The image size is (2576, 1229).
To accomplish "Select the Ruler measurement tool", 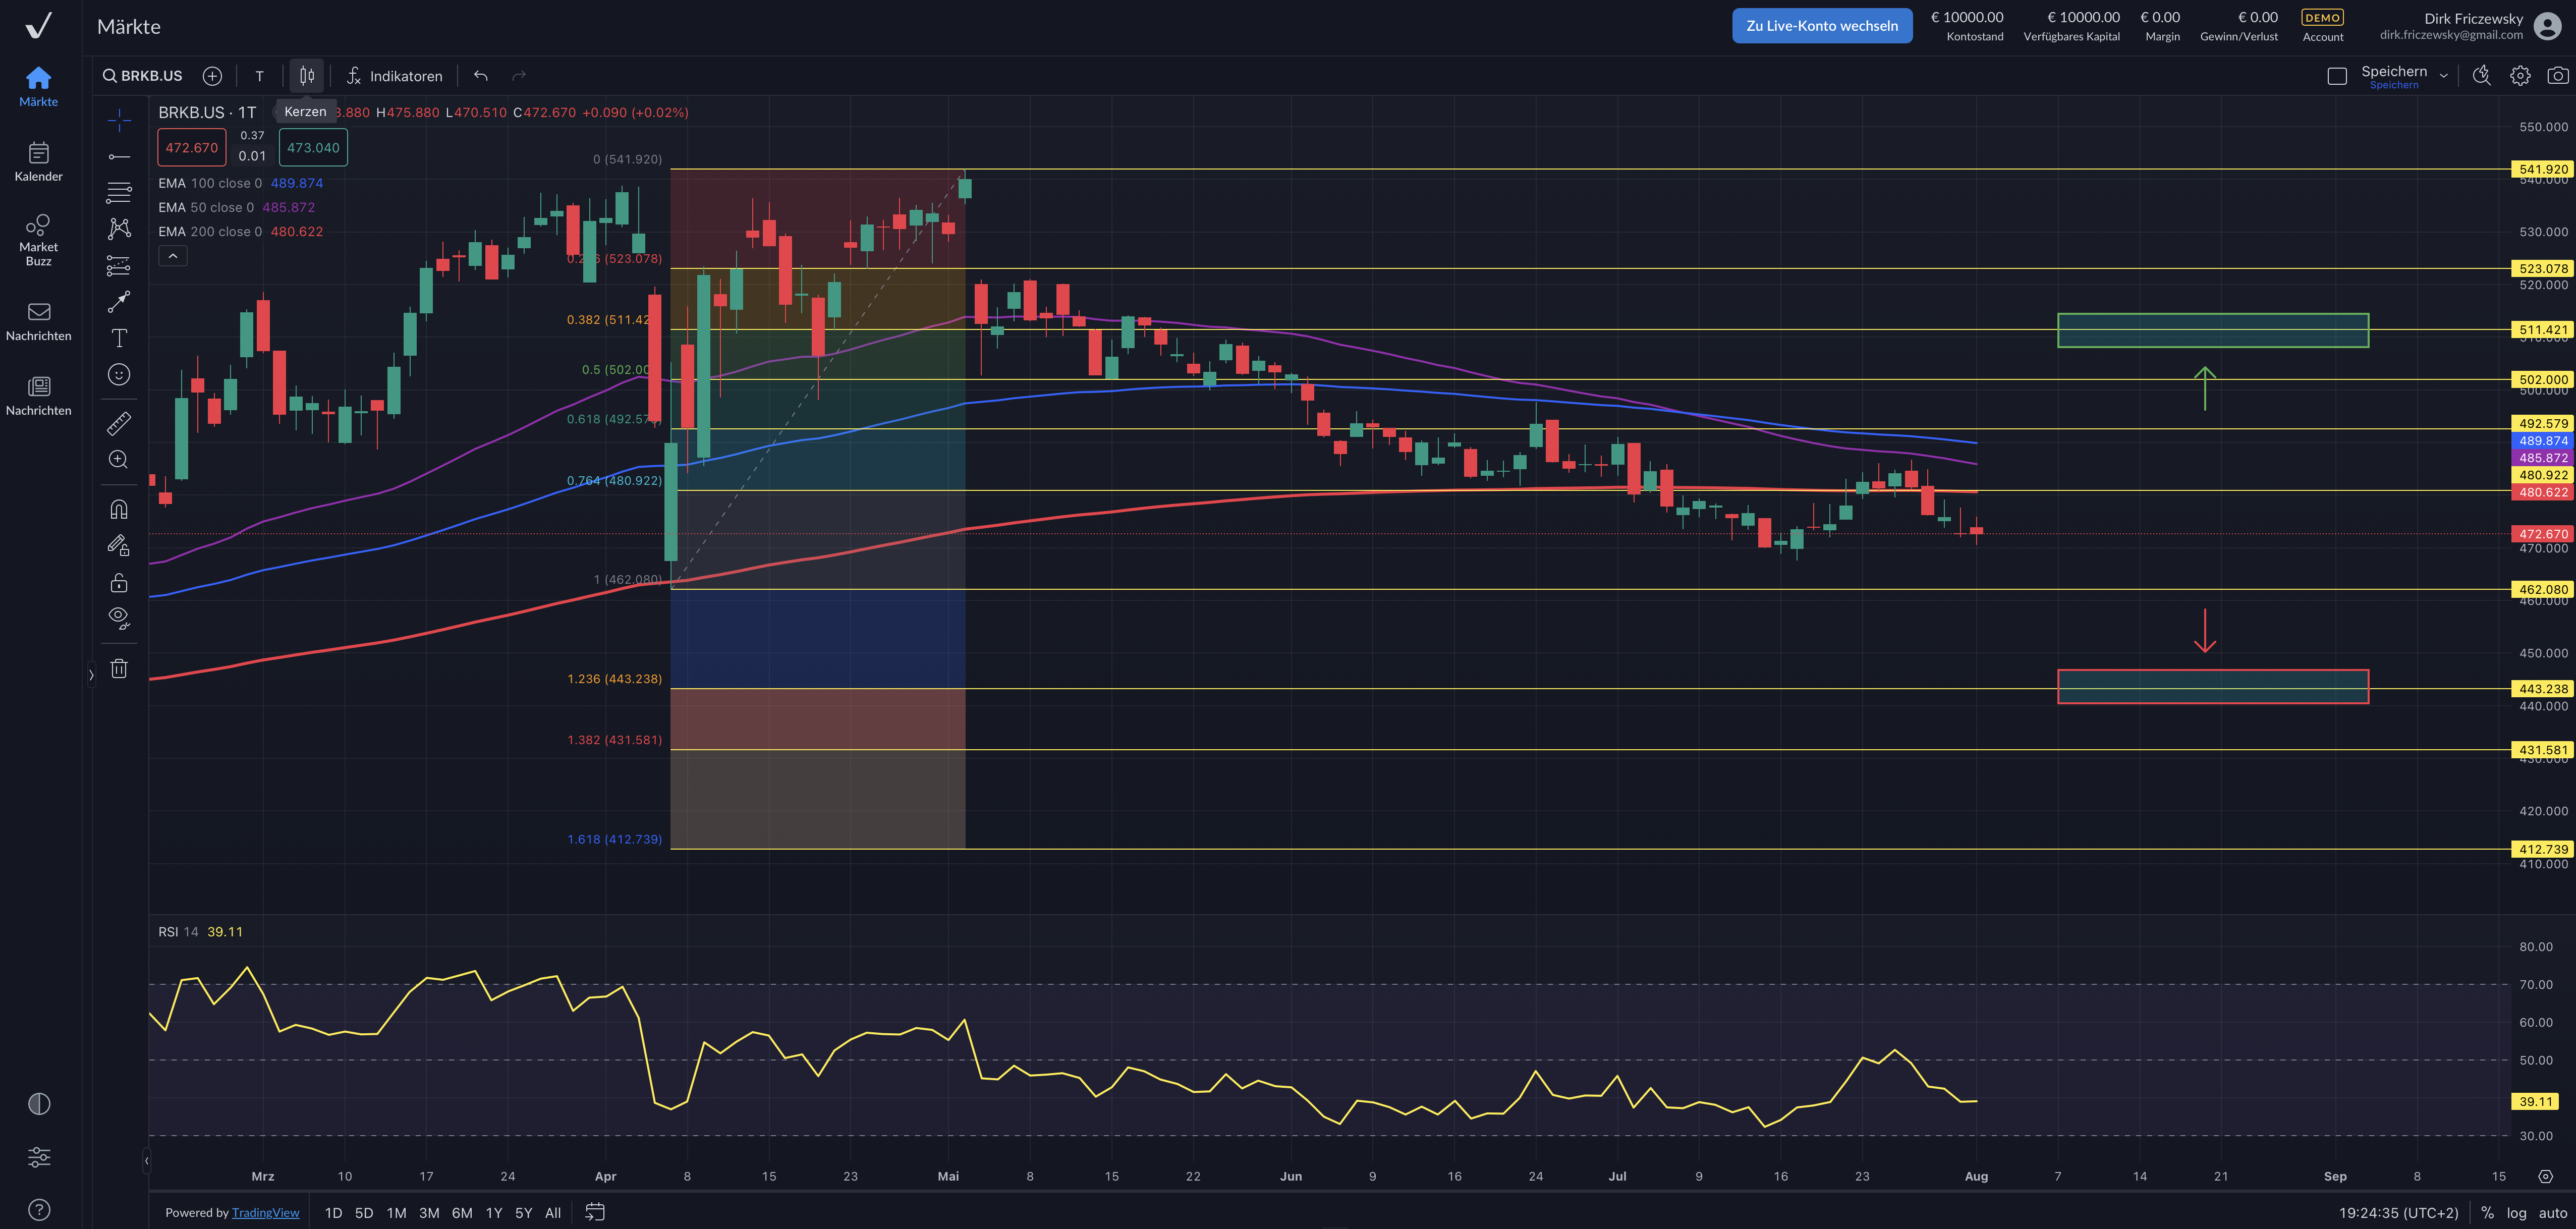I will [x=118, y=422].
